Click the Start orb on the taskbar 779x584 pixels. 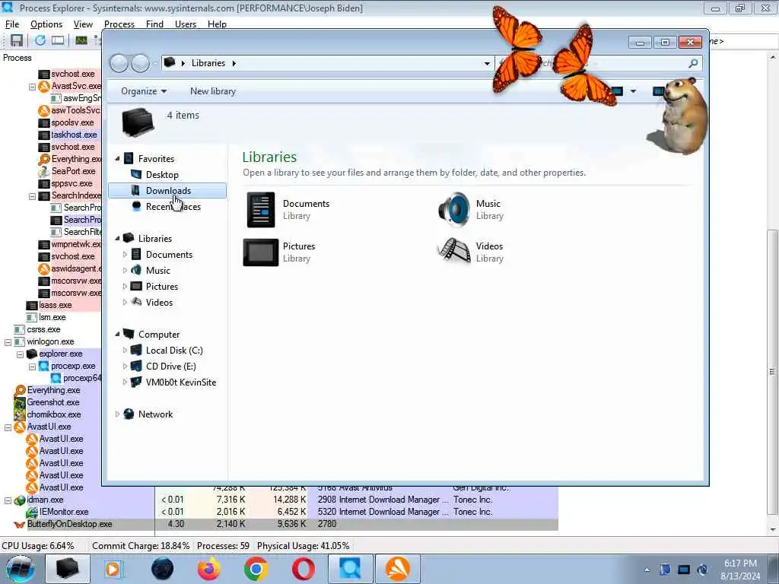(x=20, y=569)
